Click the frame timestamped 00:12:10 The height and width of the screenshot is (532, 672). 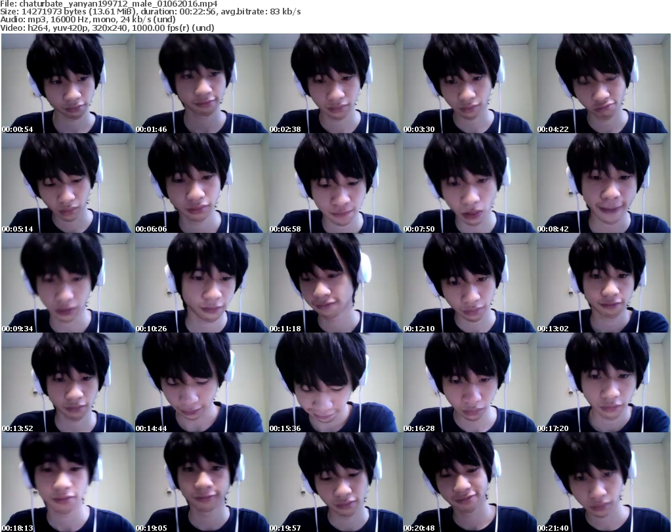469,283
